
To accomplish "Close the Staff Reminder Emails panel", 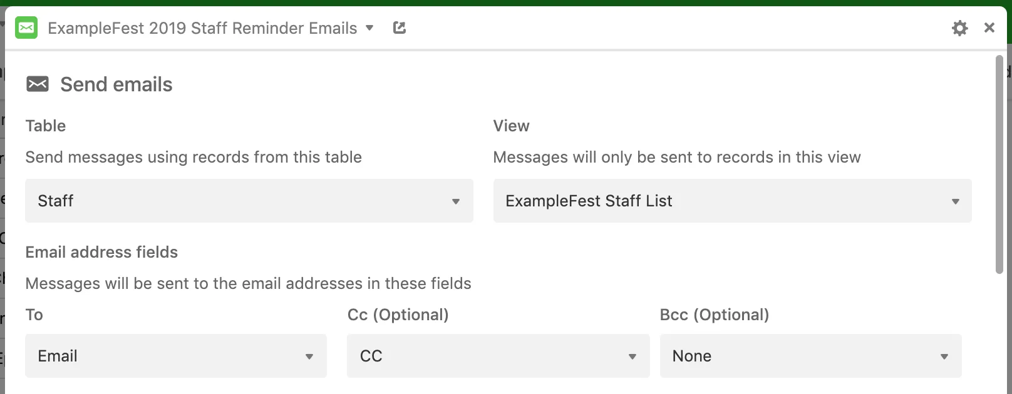I will pos(989,28).
